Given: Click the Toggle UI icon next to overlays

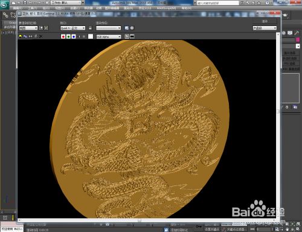Looking at the screenshot, I should [132, 36].
